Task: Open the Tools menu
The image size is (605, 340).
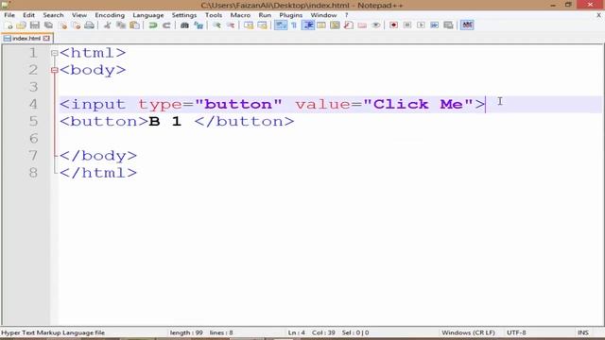Action: tap(214, 15)
